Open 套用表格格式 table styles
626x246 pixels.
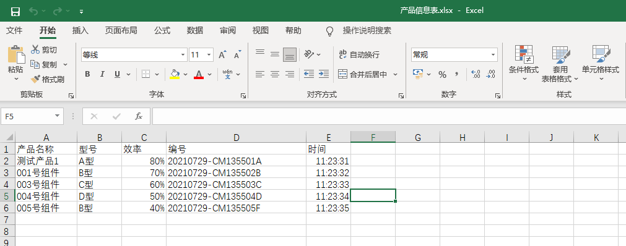(x=560, y=64)
